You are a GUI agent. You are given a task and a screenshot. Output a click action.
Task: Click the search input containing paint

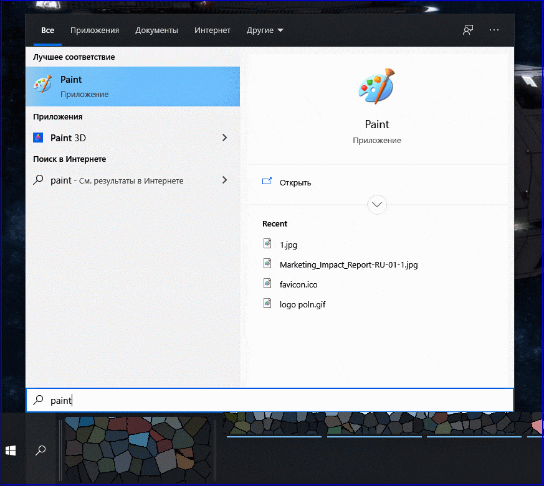point(270,400)
